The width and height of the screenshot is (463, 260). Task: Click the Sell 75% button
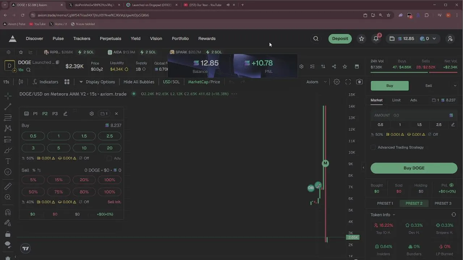(x=59, y=192)
